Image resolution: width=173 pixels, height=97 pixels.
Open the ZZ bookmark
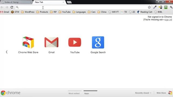click(x=132, y=12)
